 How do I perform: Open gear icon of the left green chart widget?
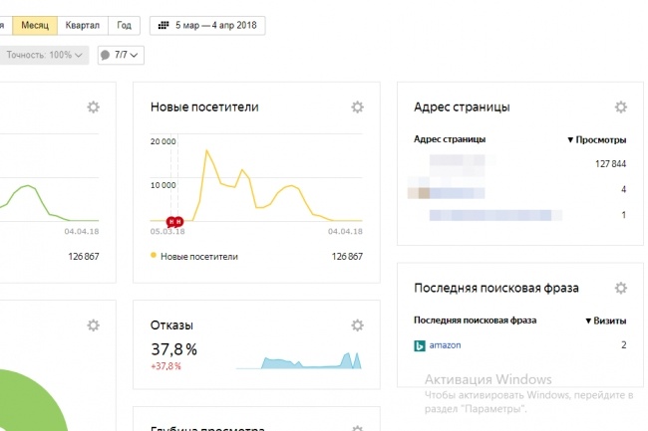(94, 108)
